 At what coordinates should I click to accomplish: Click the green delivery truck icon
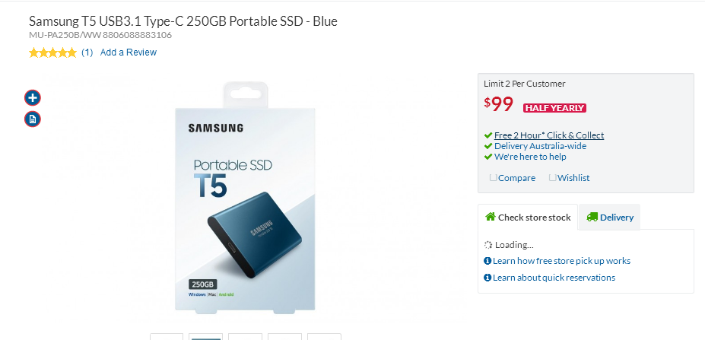coord(592,218)
